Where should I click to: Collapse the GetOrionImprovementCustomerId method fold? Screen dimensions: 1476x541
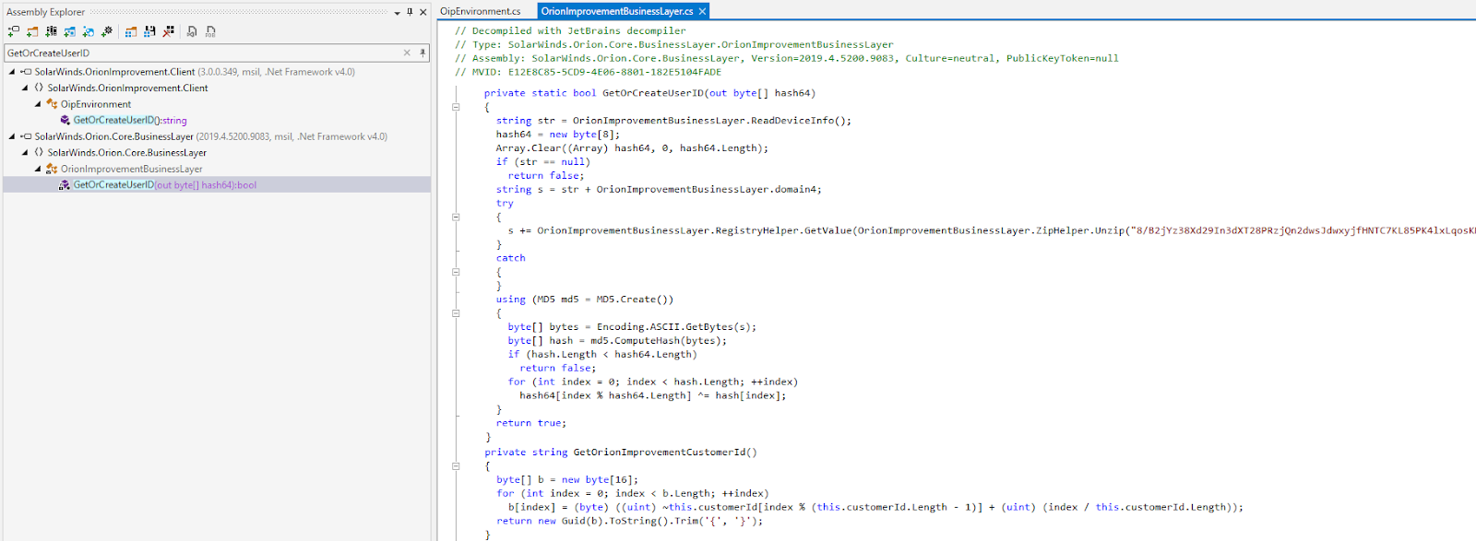click(x=456, y=466)
